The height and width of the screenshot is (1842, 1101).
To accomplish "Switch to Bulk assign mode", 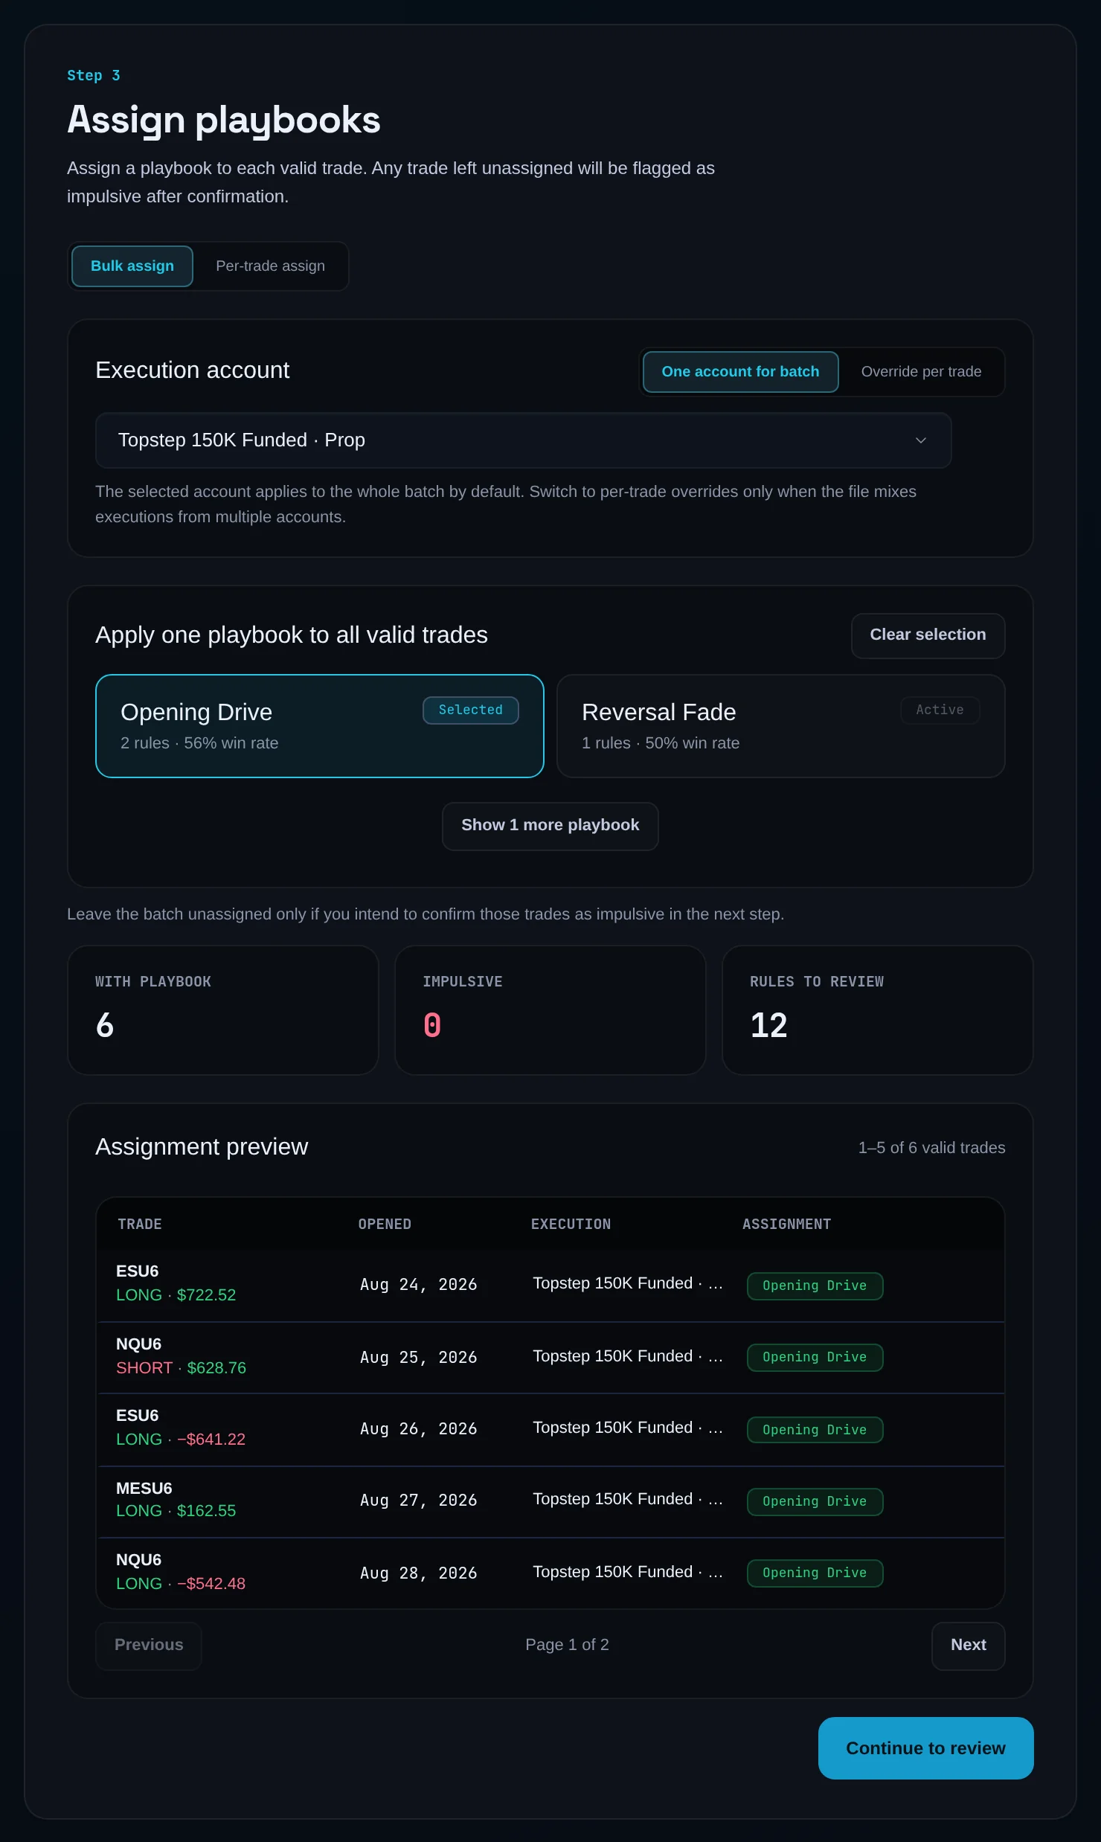I will point(132,266).
